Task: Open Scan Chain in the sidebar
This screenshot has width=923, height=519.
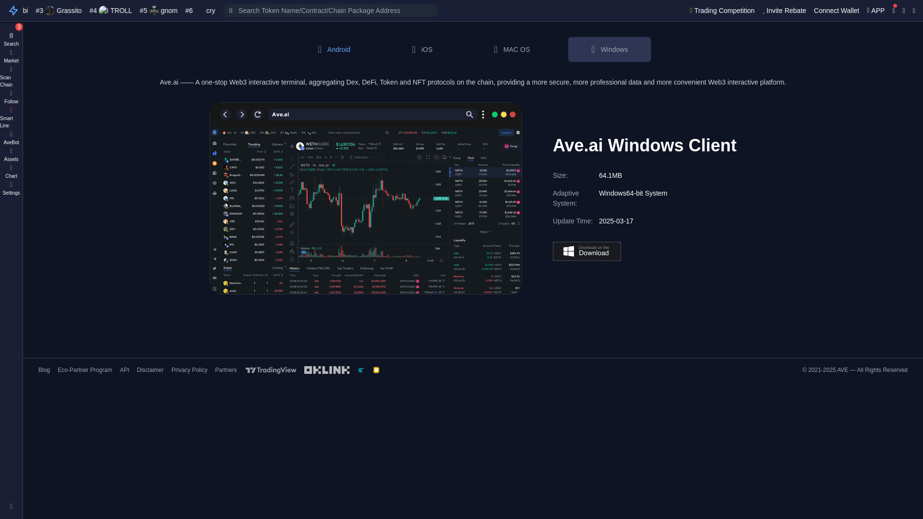Action: (x=11, y=77)
